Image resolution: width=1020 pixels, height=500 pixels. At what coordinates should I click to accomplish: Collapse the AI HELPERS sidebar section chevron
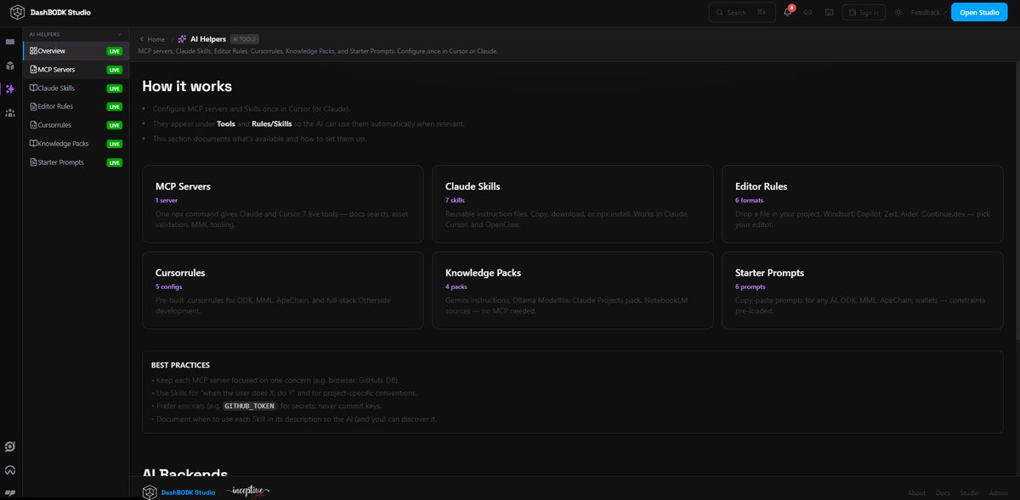(119, 35)
